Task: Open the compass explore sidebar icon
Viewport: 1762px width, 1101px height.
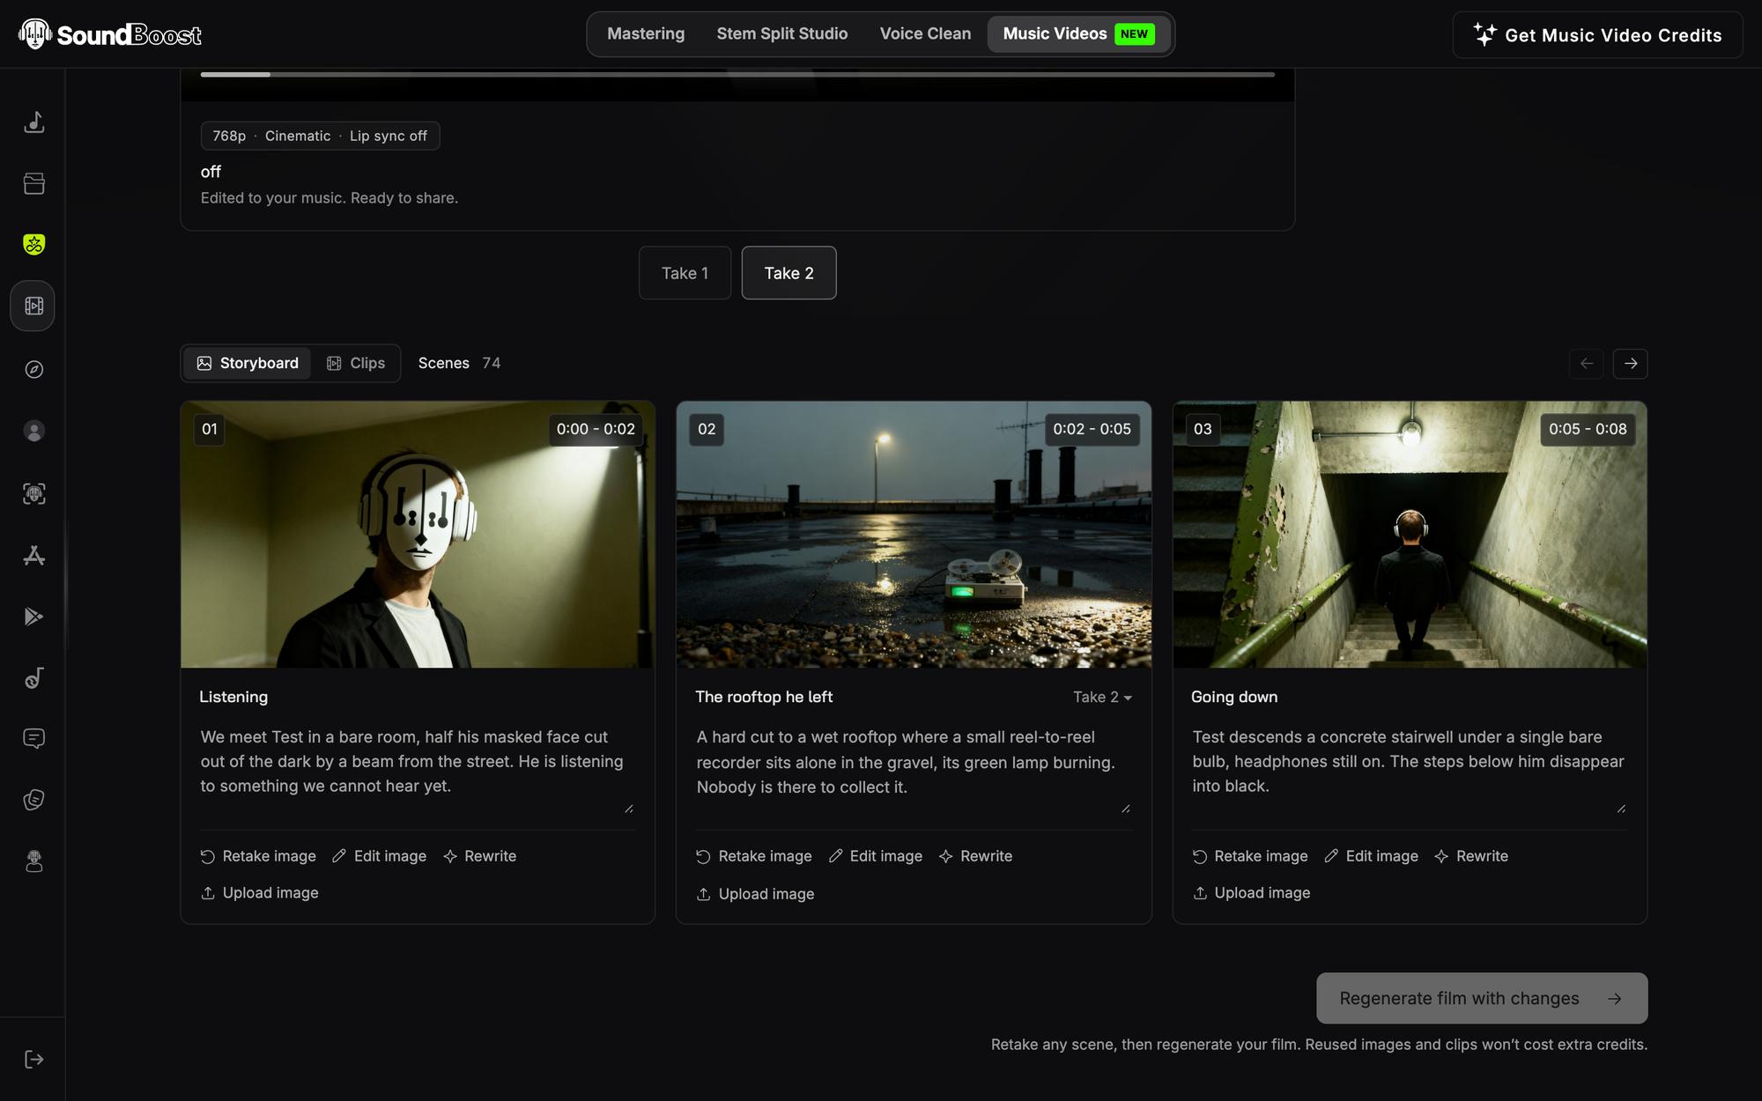Action: tap(33, 369)
